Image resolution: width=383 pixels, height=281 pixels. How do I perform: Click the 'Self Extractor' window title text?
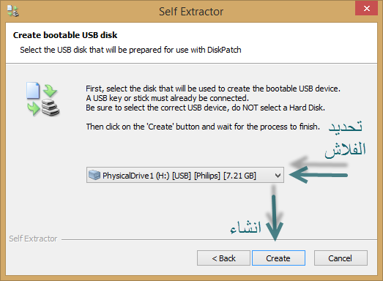click(x=191, y=12)
